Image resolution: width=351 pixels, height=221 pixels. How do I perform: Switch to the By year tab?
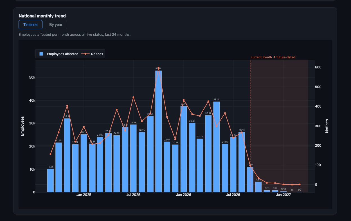[56, 24]
